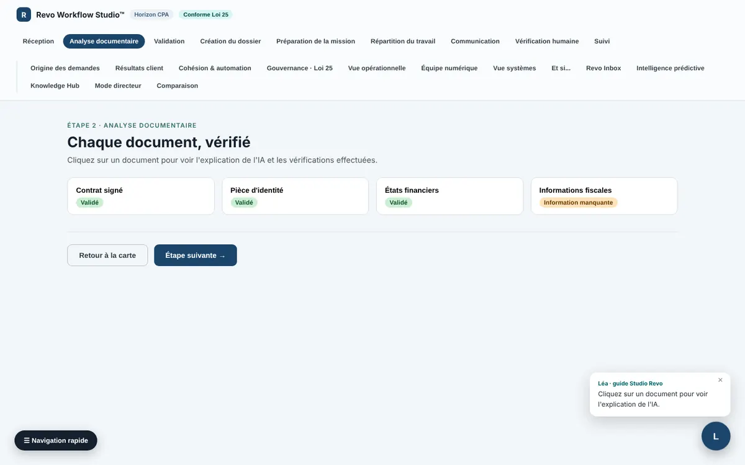
Task: Click the heading Chaque document, vérifié
Action: coord(159,142)
